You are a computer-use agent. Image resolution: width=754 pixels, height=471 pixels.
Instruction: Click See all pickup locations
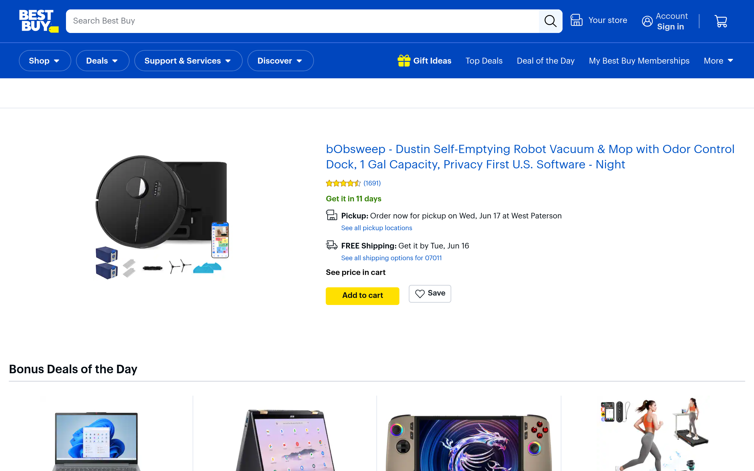coord(376,228)
